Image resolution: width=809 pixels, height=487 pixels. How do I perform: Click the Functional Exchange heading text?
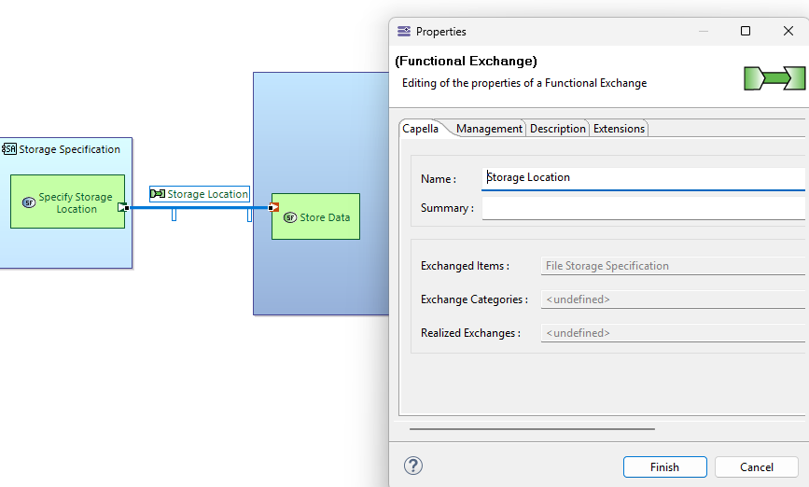(x=466, y=61)
